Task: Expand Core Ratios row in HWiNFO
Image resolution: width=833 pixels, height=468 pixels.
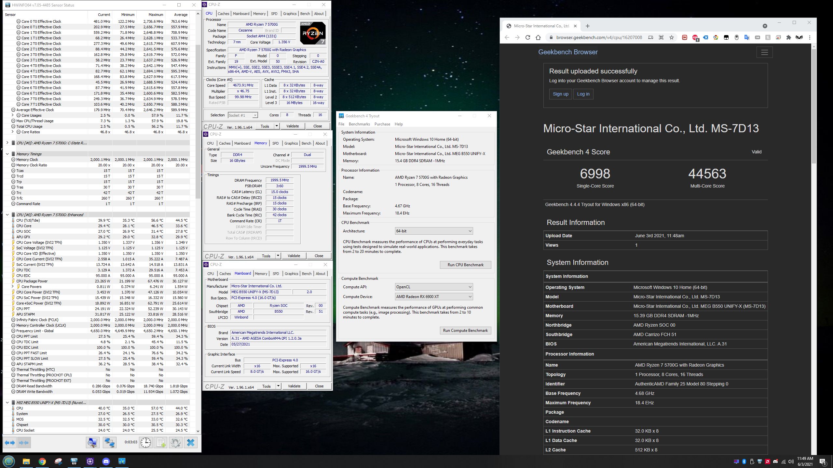Action: [13, 132]
